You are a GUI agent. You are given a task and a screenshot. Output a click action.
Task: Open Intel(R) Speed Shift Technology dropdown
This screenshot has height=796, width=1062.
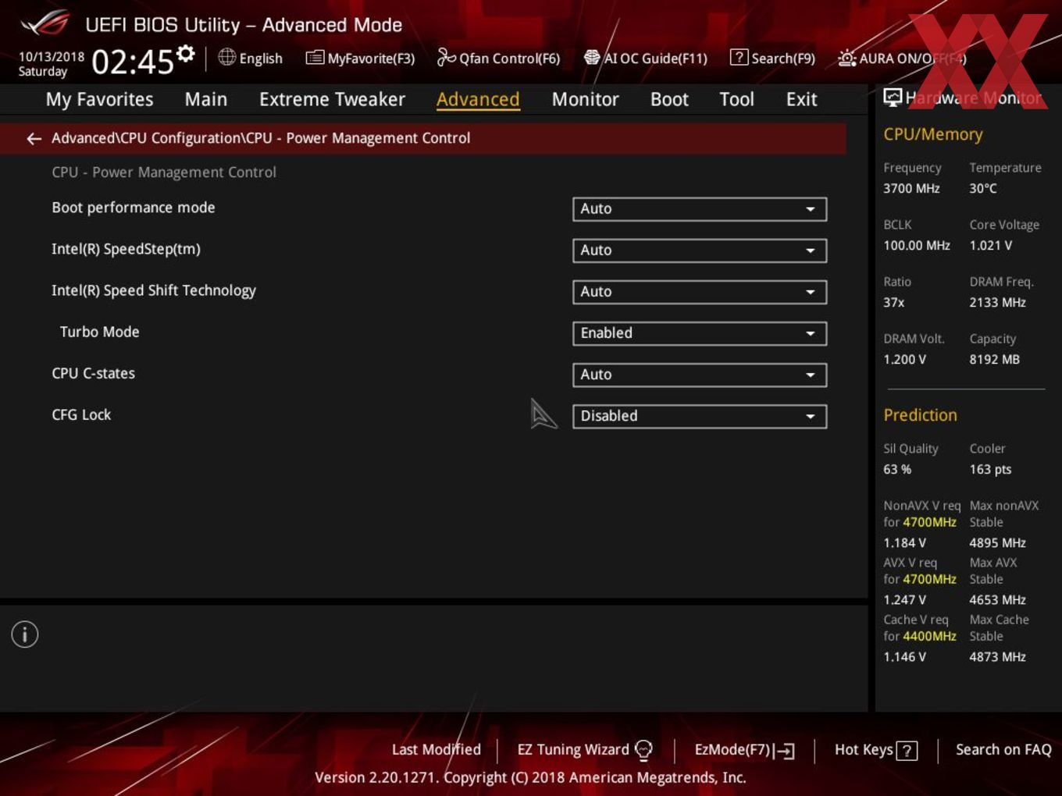(699, 292)
